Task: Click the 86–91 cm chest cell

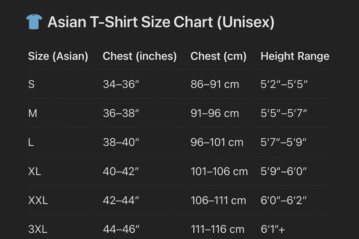Action: point(215,84)
